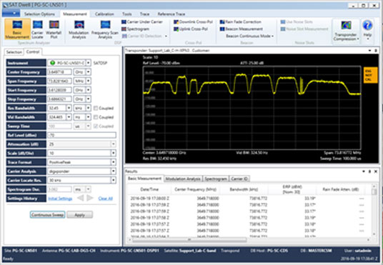
Task: Click the green instrument status icon
Action: (x=52, y=63)
